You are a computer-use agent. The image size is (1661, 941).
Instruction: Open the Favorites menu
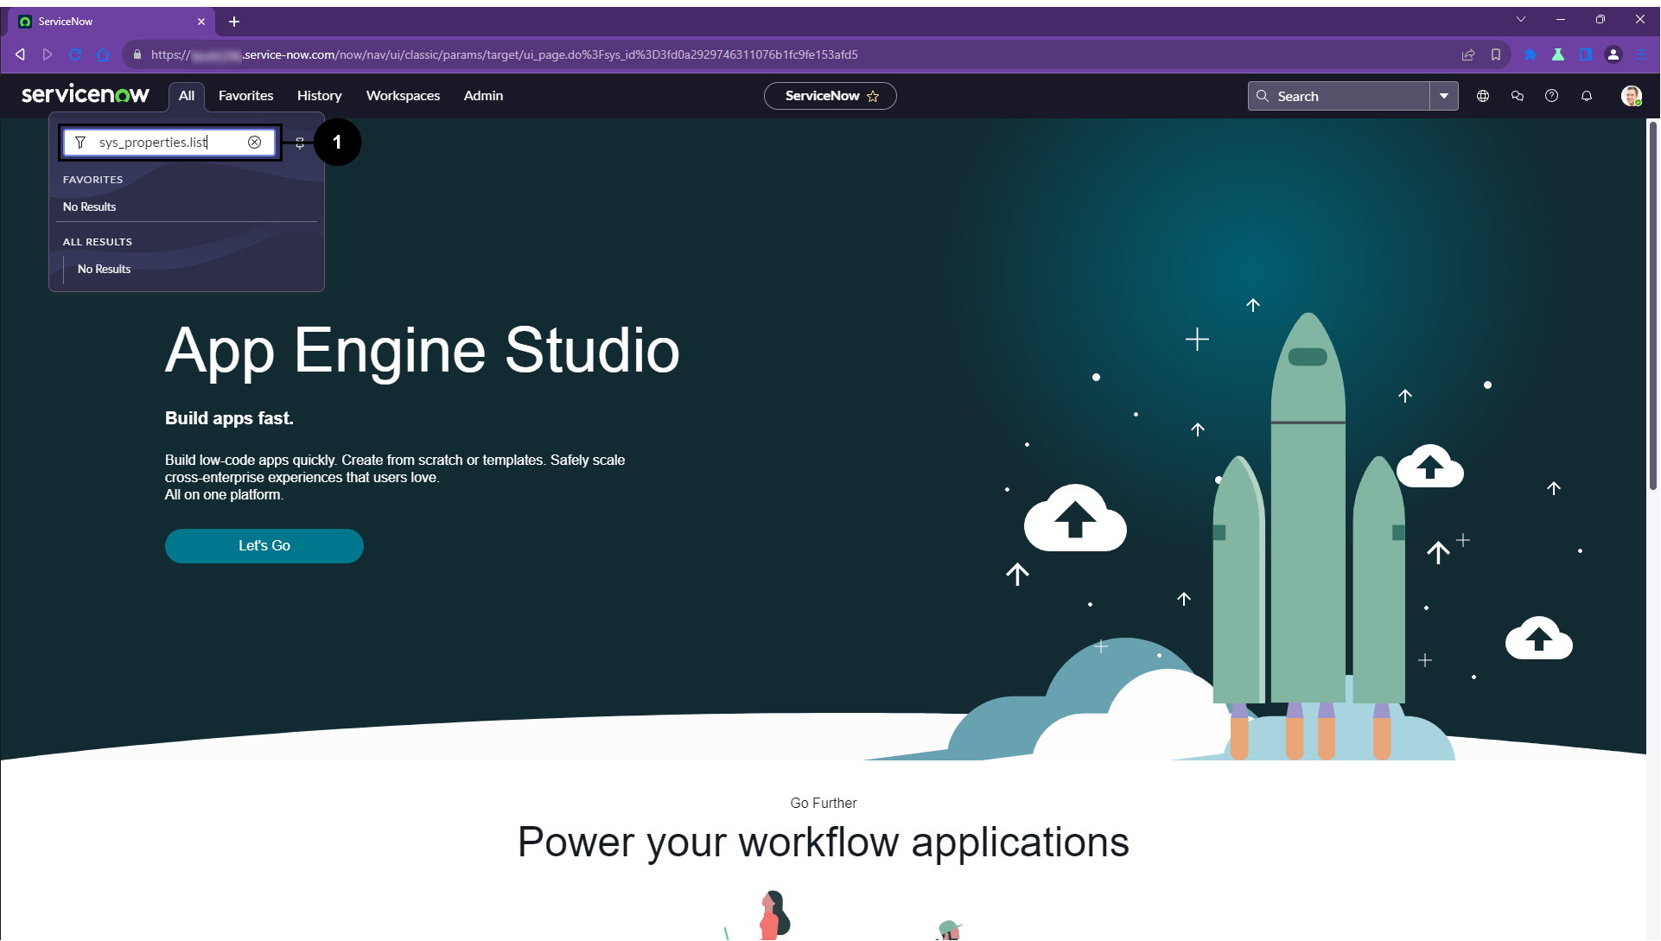[x=245, y=96]
